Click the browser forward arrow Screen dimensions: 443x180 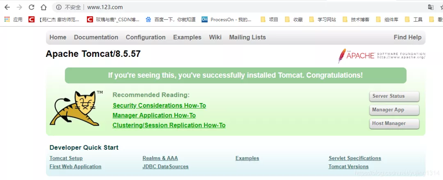tap(19, 7)
